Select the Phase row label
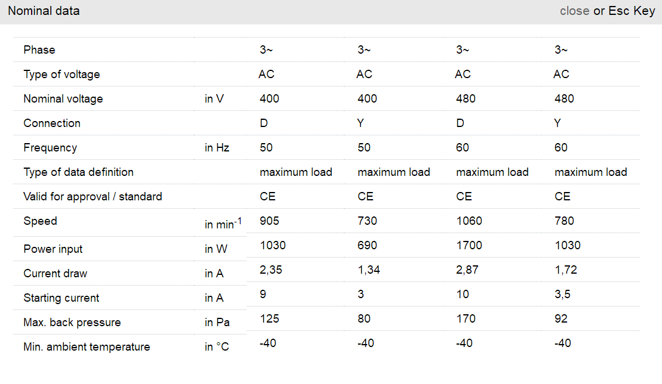Image resolution: width=662 pixels, height=384 pixels. (x=39, y=50)
